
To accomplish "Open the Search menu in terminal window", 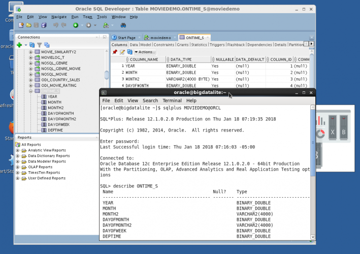I will coord(150,101).
